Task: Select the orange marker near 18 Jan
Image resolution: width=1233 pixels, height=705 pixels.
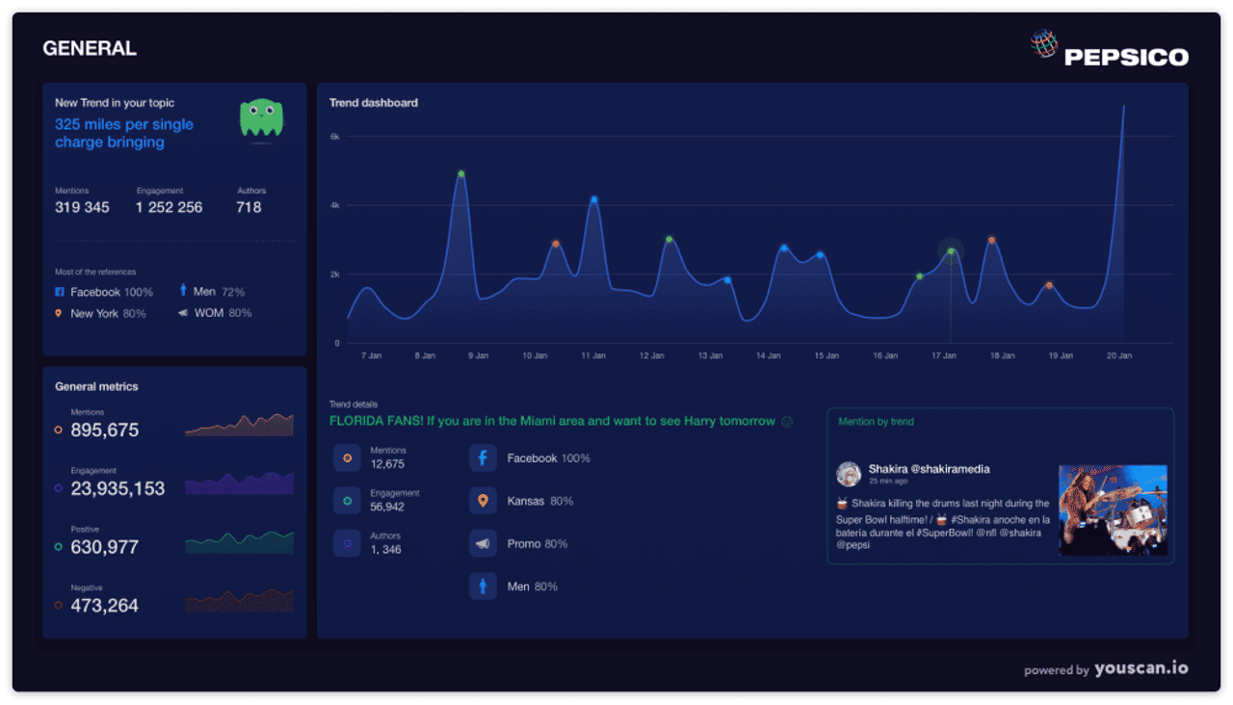Action: tap(991, 240)
